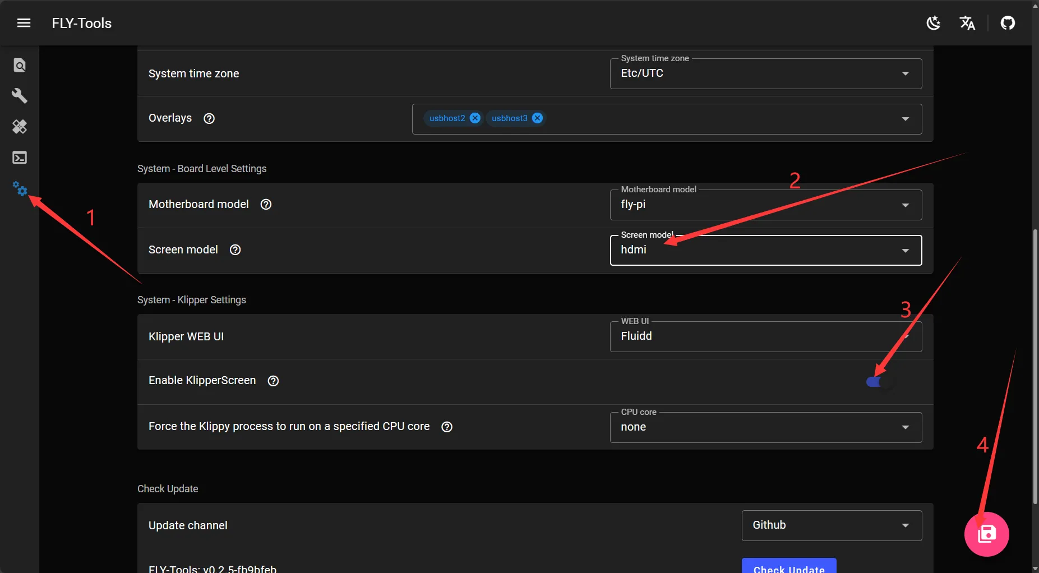The width and height of the screenshot is (1039, 573).
Task: Open the Update channel Github dropdown
Action: pyautogui.click(x=832, y=525)
